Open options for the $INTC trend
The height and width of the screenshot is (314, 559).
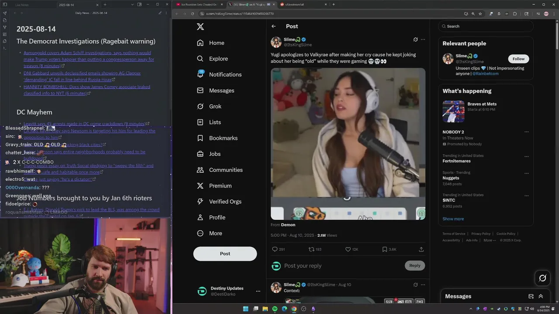[526, 195]
